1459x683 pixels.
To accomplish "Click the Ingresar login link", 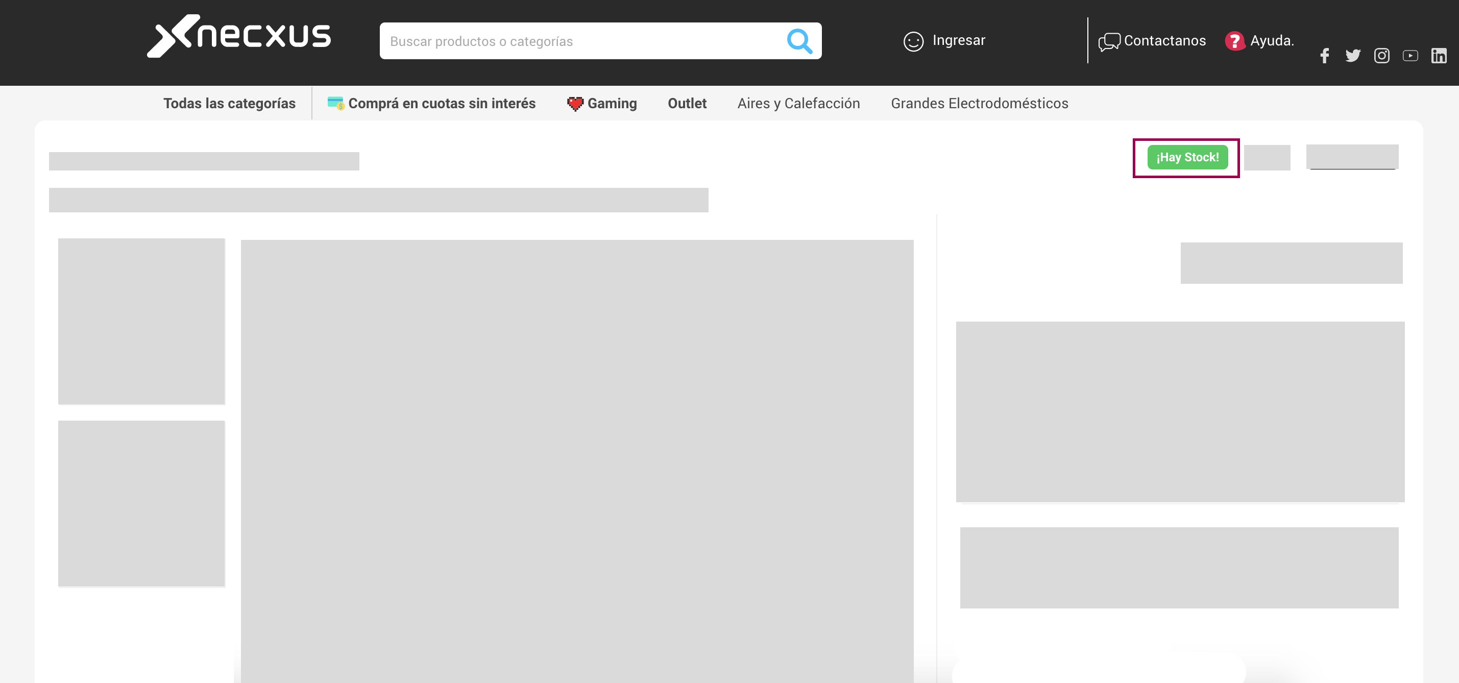I will [x=958, y=40].
